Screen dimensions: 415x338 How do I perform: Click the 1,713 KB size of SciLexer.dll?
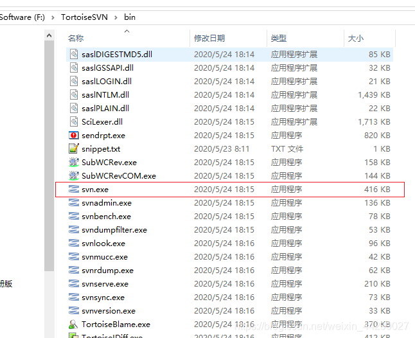[x=374, y=121]
